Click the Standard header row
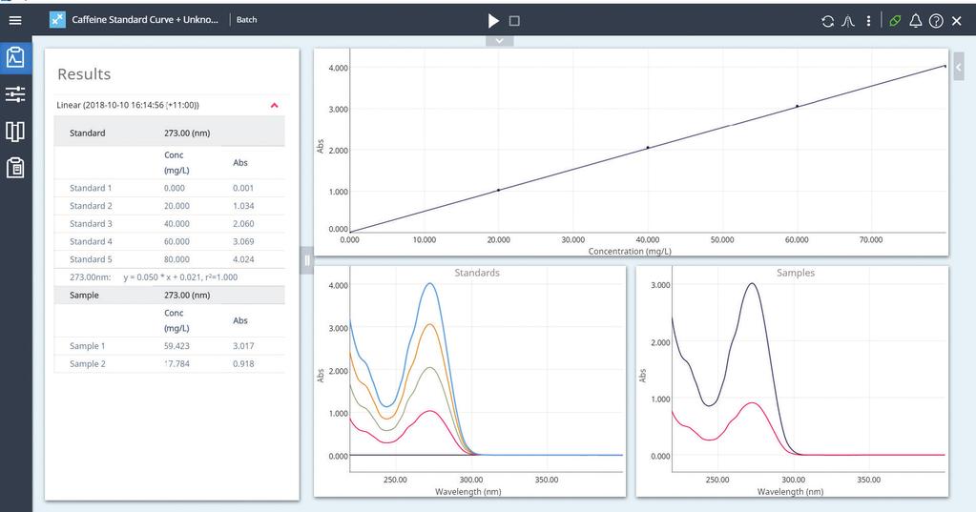 [169, 133]
